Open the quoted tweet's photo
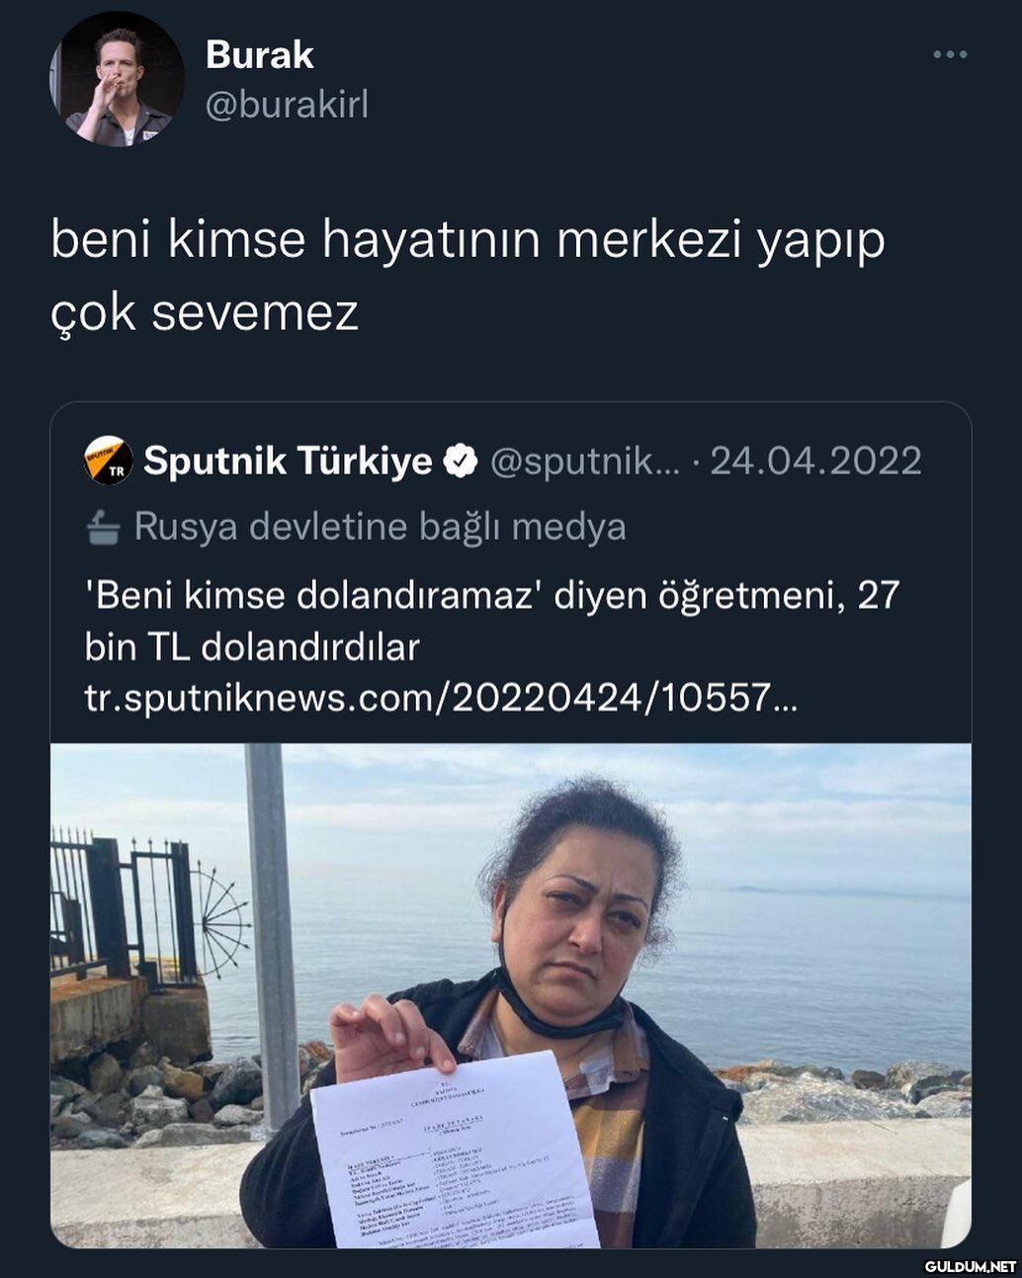Viewport: 1022px width, 1278px height. pyautogui.click(x=511, y=995)
